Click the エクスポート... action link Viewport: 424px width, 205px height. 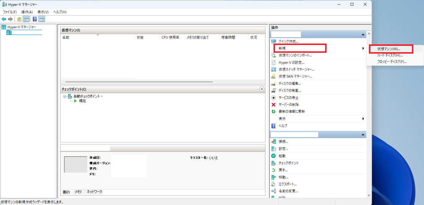pos(288,184)
